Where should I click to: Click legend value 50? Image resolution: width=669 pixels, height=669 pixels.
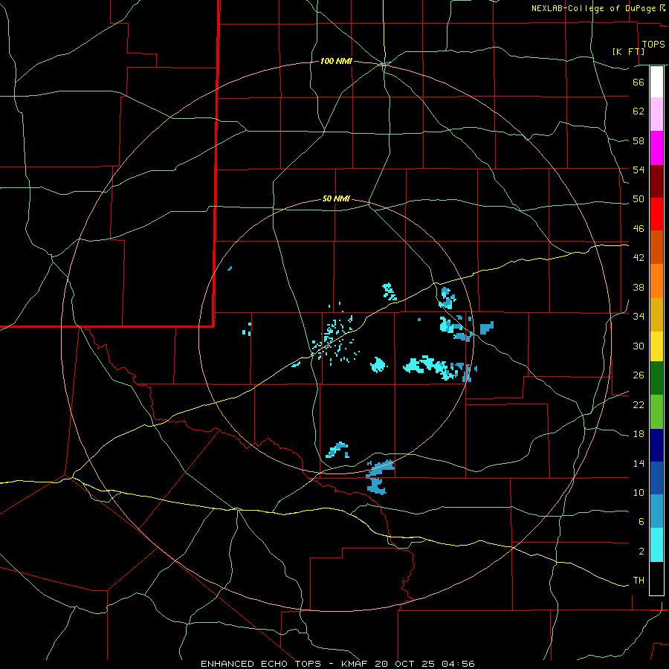tap(639, 199)
